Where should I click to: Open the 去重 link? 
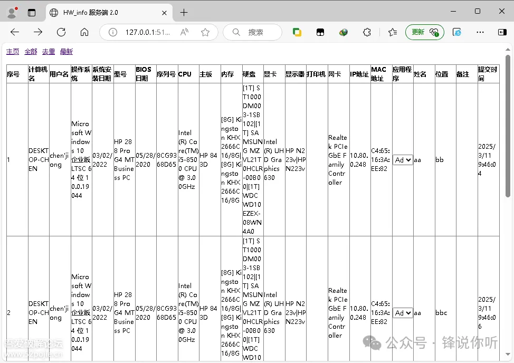49,51
